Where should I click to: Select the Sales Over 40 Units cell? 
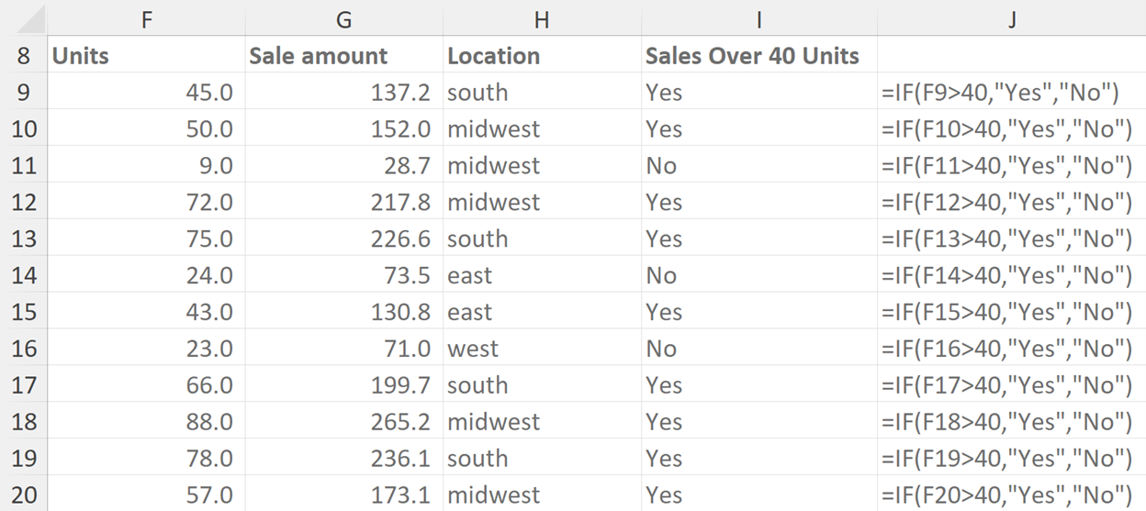point(758,56)
